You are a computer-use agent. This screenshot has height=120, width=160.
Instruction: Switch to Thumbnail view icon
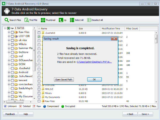point(43,20)
